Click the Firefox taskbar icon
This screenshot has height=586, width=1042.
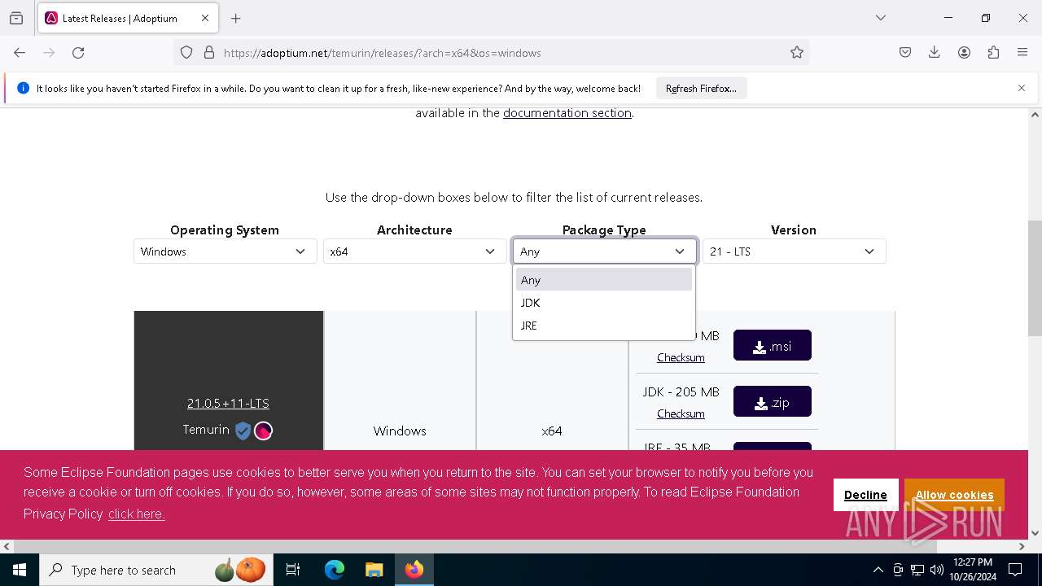(414, 570)
